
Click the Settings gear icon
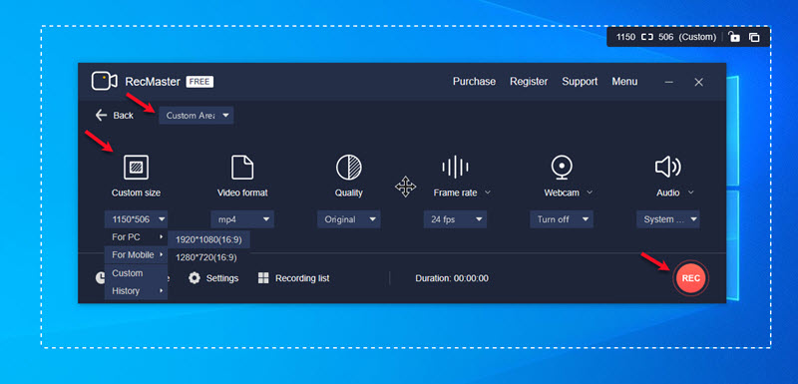(x=195, y=278)
